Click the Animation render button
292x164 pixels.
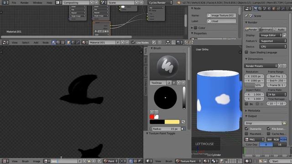(265, 29)
